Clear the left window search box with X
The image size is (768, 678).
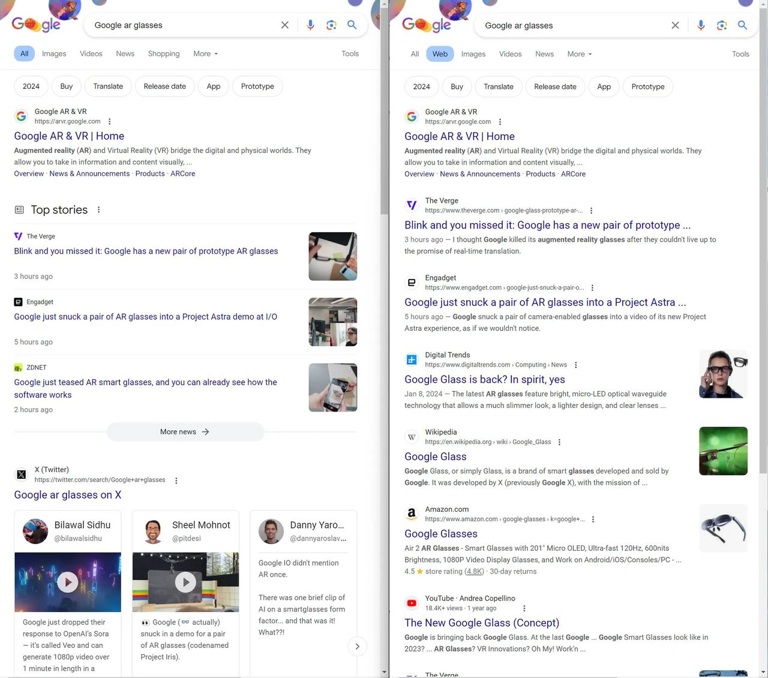click(284, 25)
